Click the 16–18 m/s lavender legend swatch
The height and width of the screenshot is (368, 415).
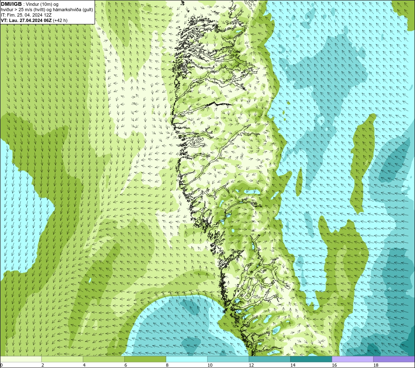[352, 359]
